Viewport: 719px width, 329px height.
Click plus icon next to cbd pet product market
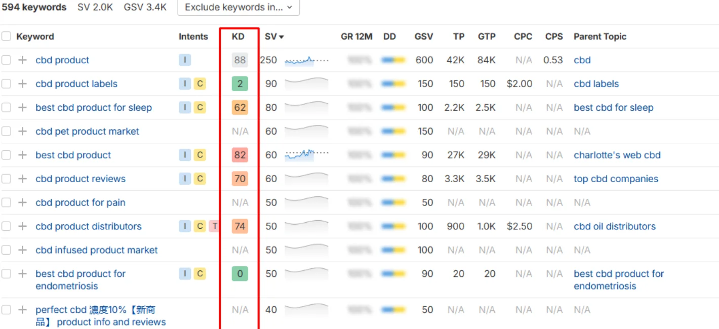pos(22,132)
